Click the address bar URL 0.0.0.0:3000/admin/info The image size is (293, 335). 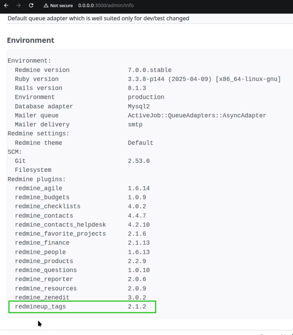coord(106,5)
